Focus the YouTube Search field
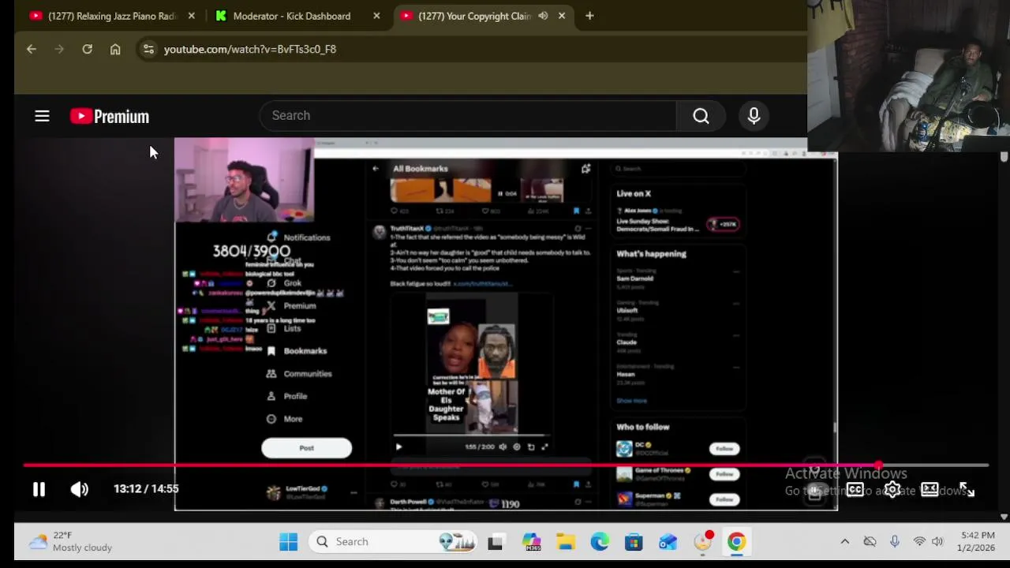Image resolution: width=1010 pixels, height=568 pixels. (x=469, y=115)
